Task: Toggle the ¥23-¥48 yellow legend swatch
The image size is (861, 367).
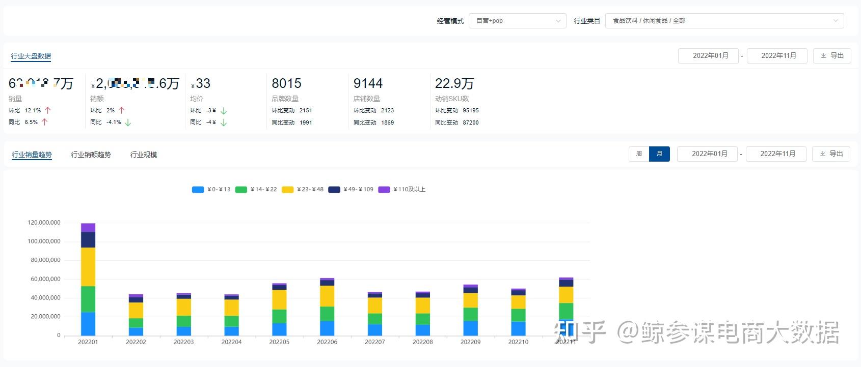Action: [288, 190]
